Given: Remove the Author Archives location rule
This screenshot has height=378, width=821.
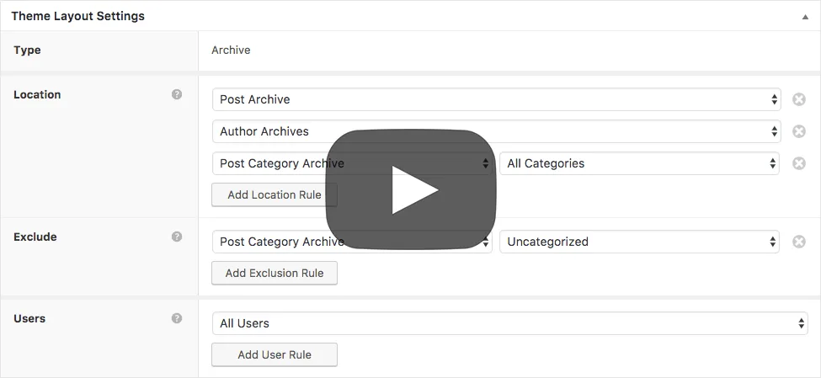Looking at the screenshot, I should pyautogui.click(x=798, y=131).
